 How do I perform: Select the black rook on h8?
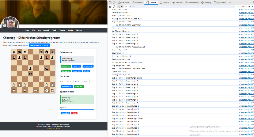coord(52,52)
